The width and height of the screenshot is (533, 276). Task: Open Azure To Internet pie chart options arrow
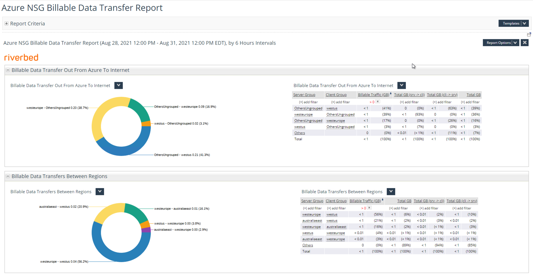tap(119, 85)
